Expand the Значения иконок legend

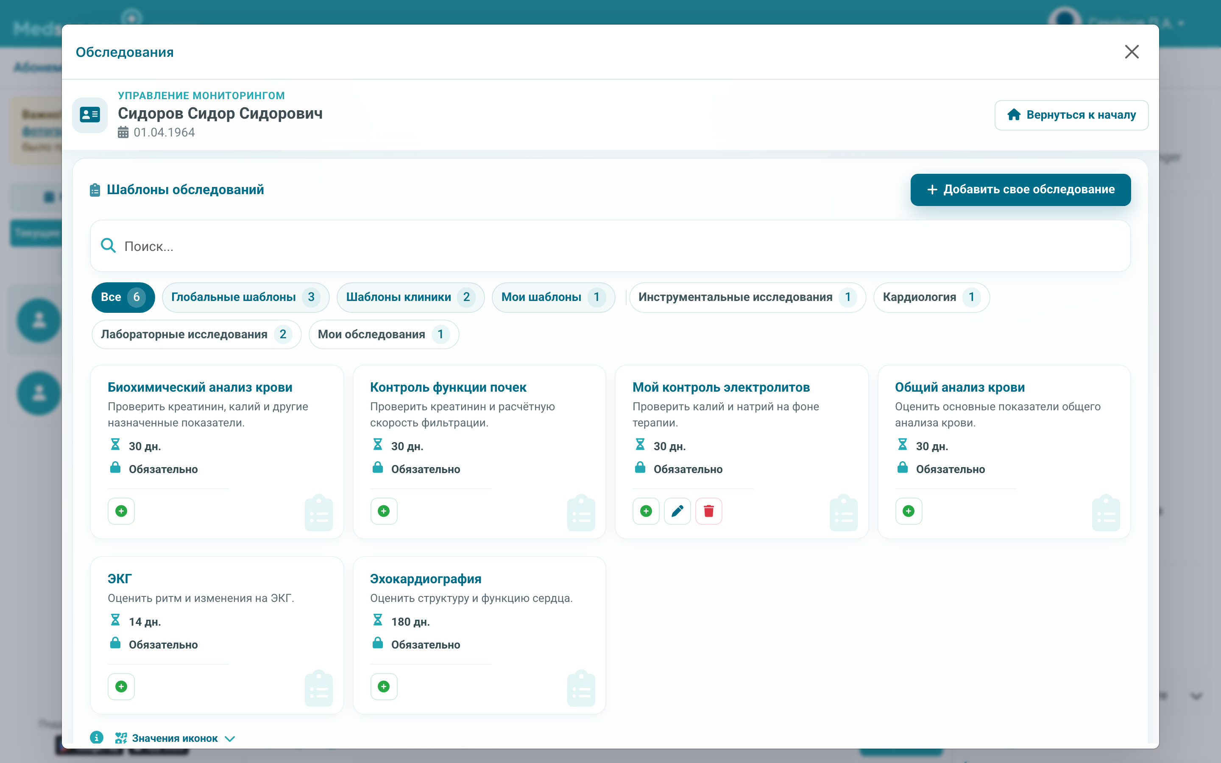[175, 738]
